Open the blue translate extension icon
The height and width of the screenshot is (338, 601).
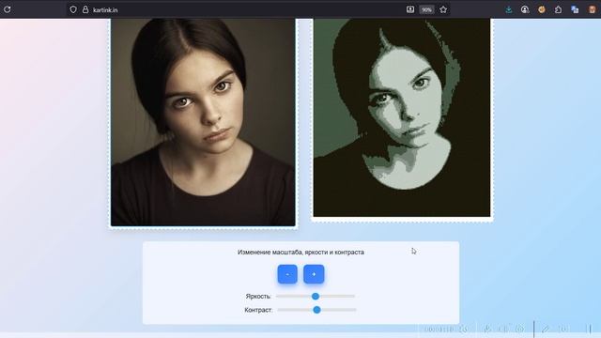[575, 10]
